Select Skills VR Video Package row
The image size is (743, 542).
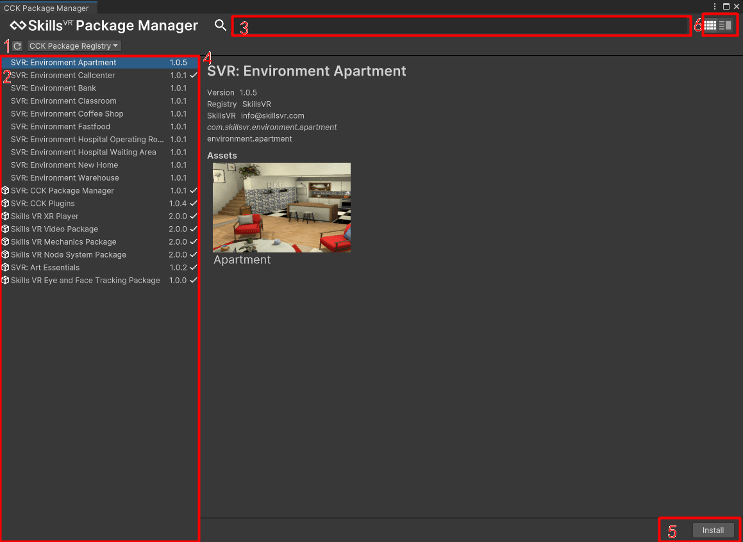click(99, 229)
